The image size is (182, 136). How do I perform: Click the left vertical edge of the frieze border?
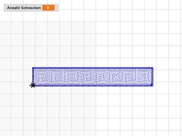(33, 77)
